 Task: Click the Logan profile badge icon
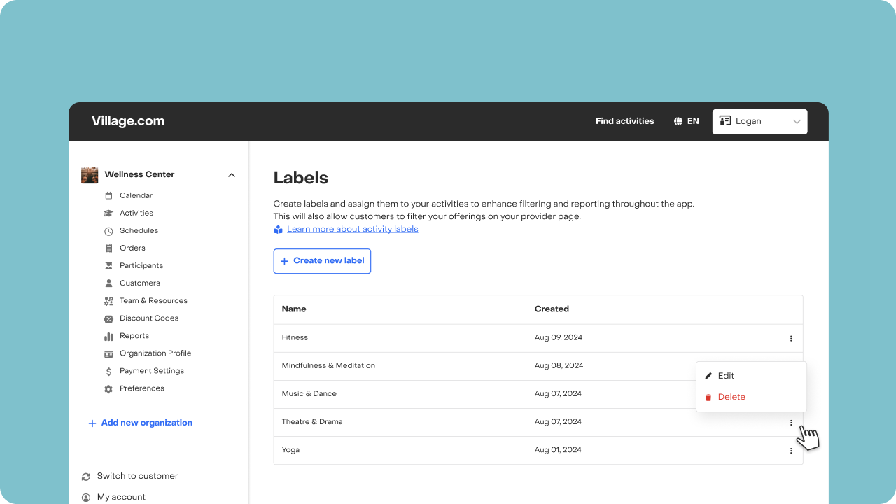tap(725, 121)
